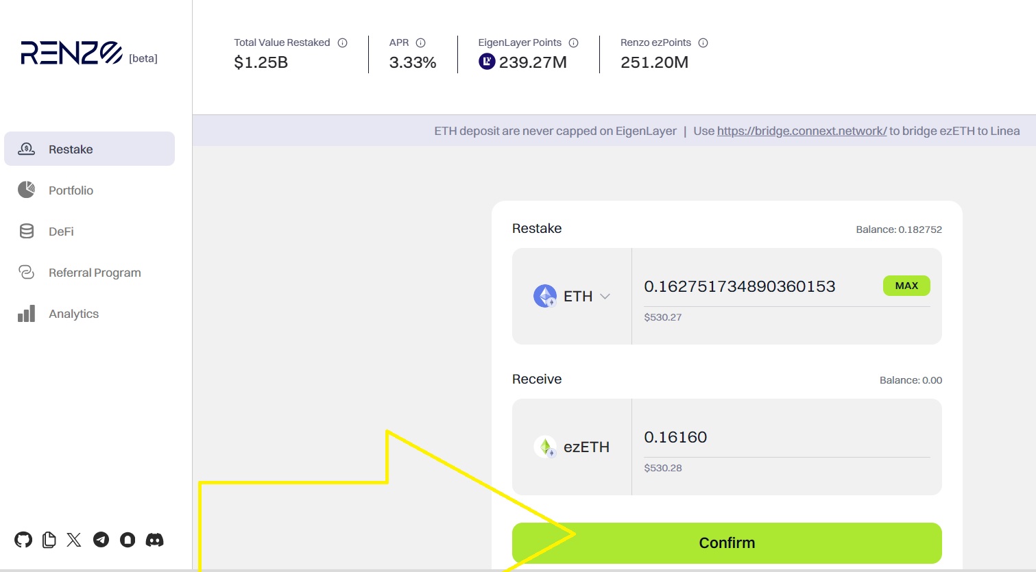
Task: Click the ETH token logo
Action: click(x=545, y=296)
